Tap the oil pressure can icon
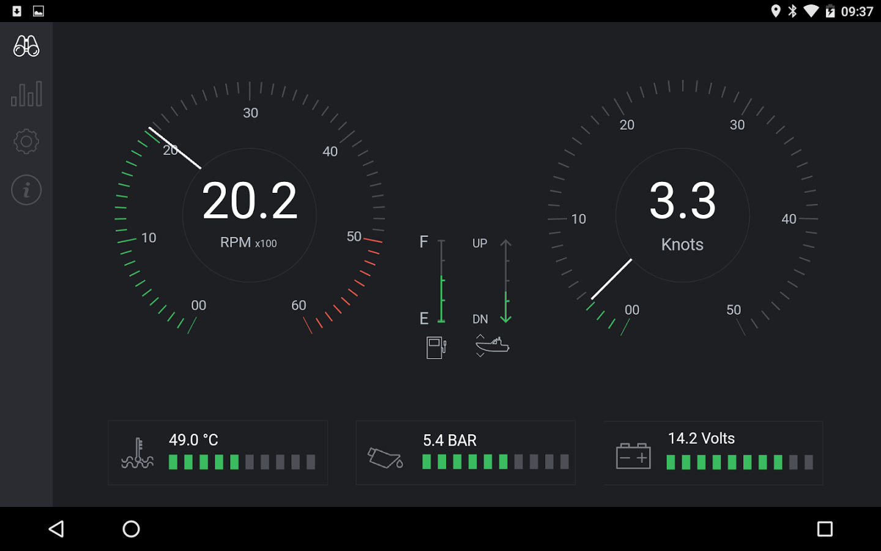881x551 pixels. (385, 457)
